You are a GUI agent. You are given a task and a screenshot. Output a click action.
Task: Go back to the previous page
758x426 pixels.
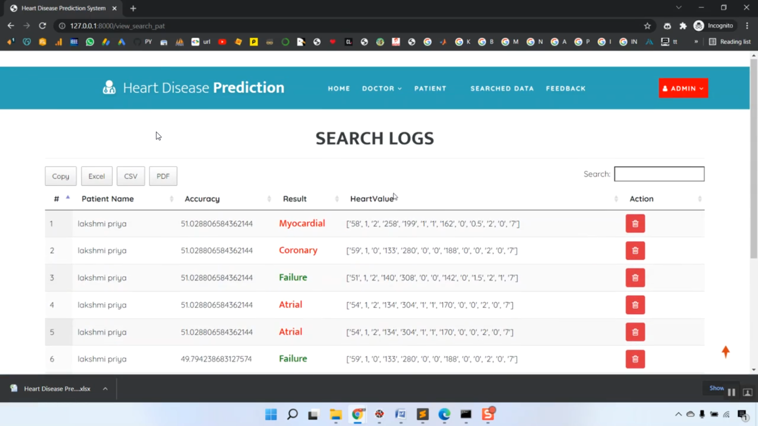[11, 26]
